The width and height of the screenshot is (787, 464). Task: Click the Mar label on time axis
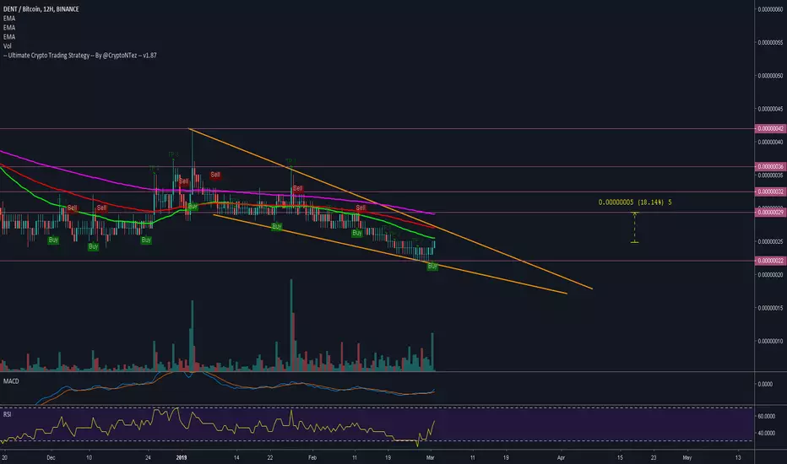(x=430, y=457)
